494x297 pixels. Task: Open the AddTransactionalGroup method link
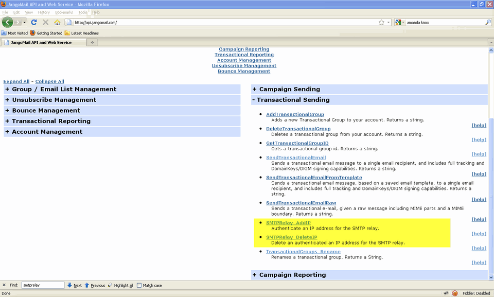click(x=295, y=114)
